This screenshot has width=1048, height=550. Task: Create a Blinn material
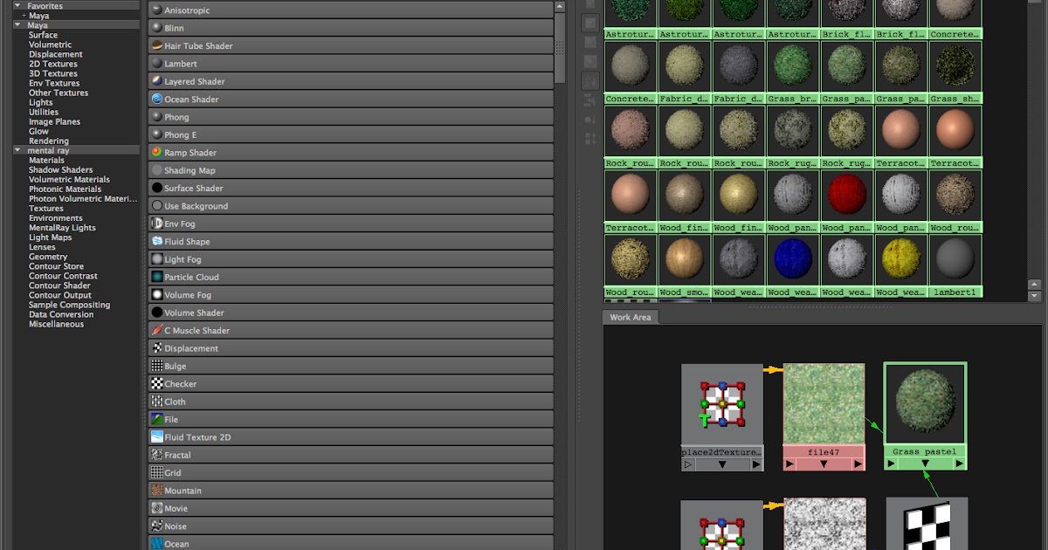350,28
